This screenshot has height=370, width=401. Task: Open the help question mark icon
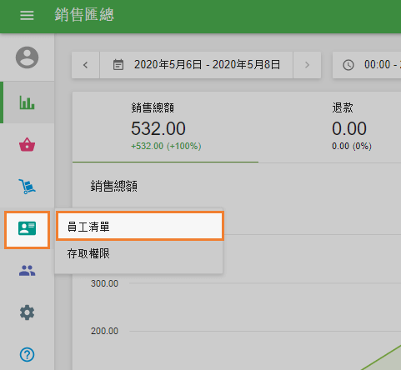[27, 354]
